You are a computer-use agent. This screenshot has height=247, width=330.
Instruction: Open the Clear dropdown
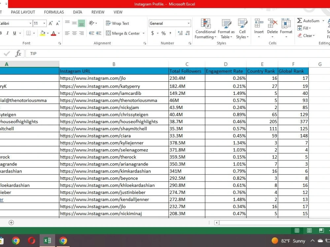point(306,36)
